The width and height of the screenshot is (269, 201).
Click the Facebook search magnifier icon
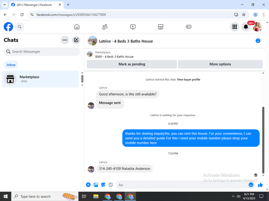(x=19, y=27)
